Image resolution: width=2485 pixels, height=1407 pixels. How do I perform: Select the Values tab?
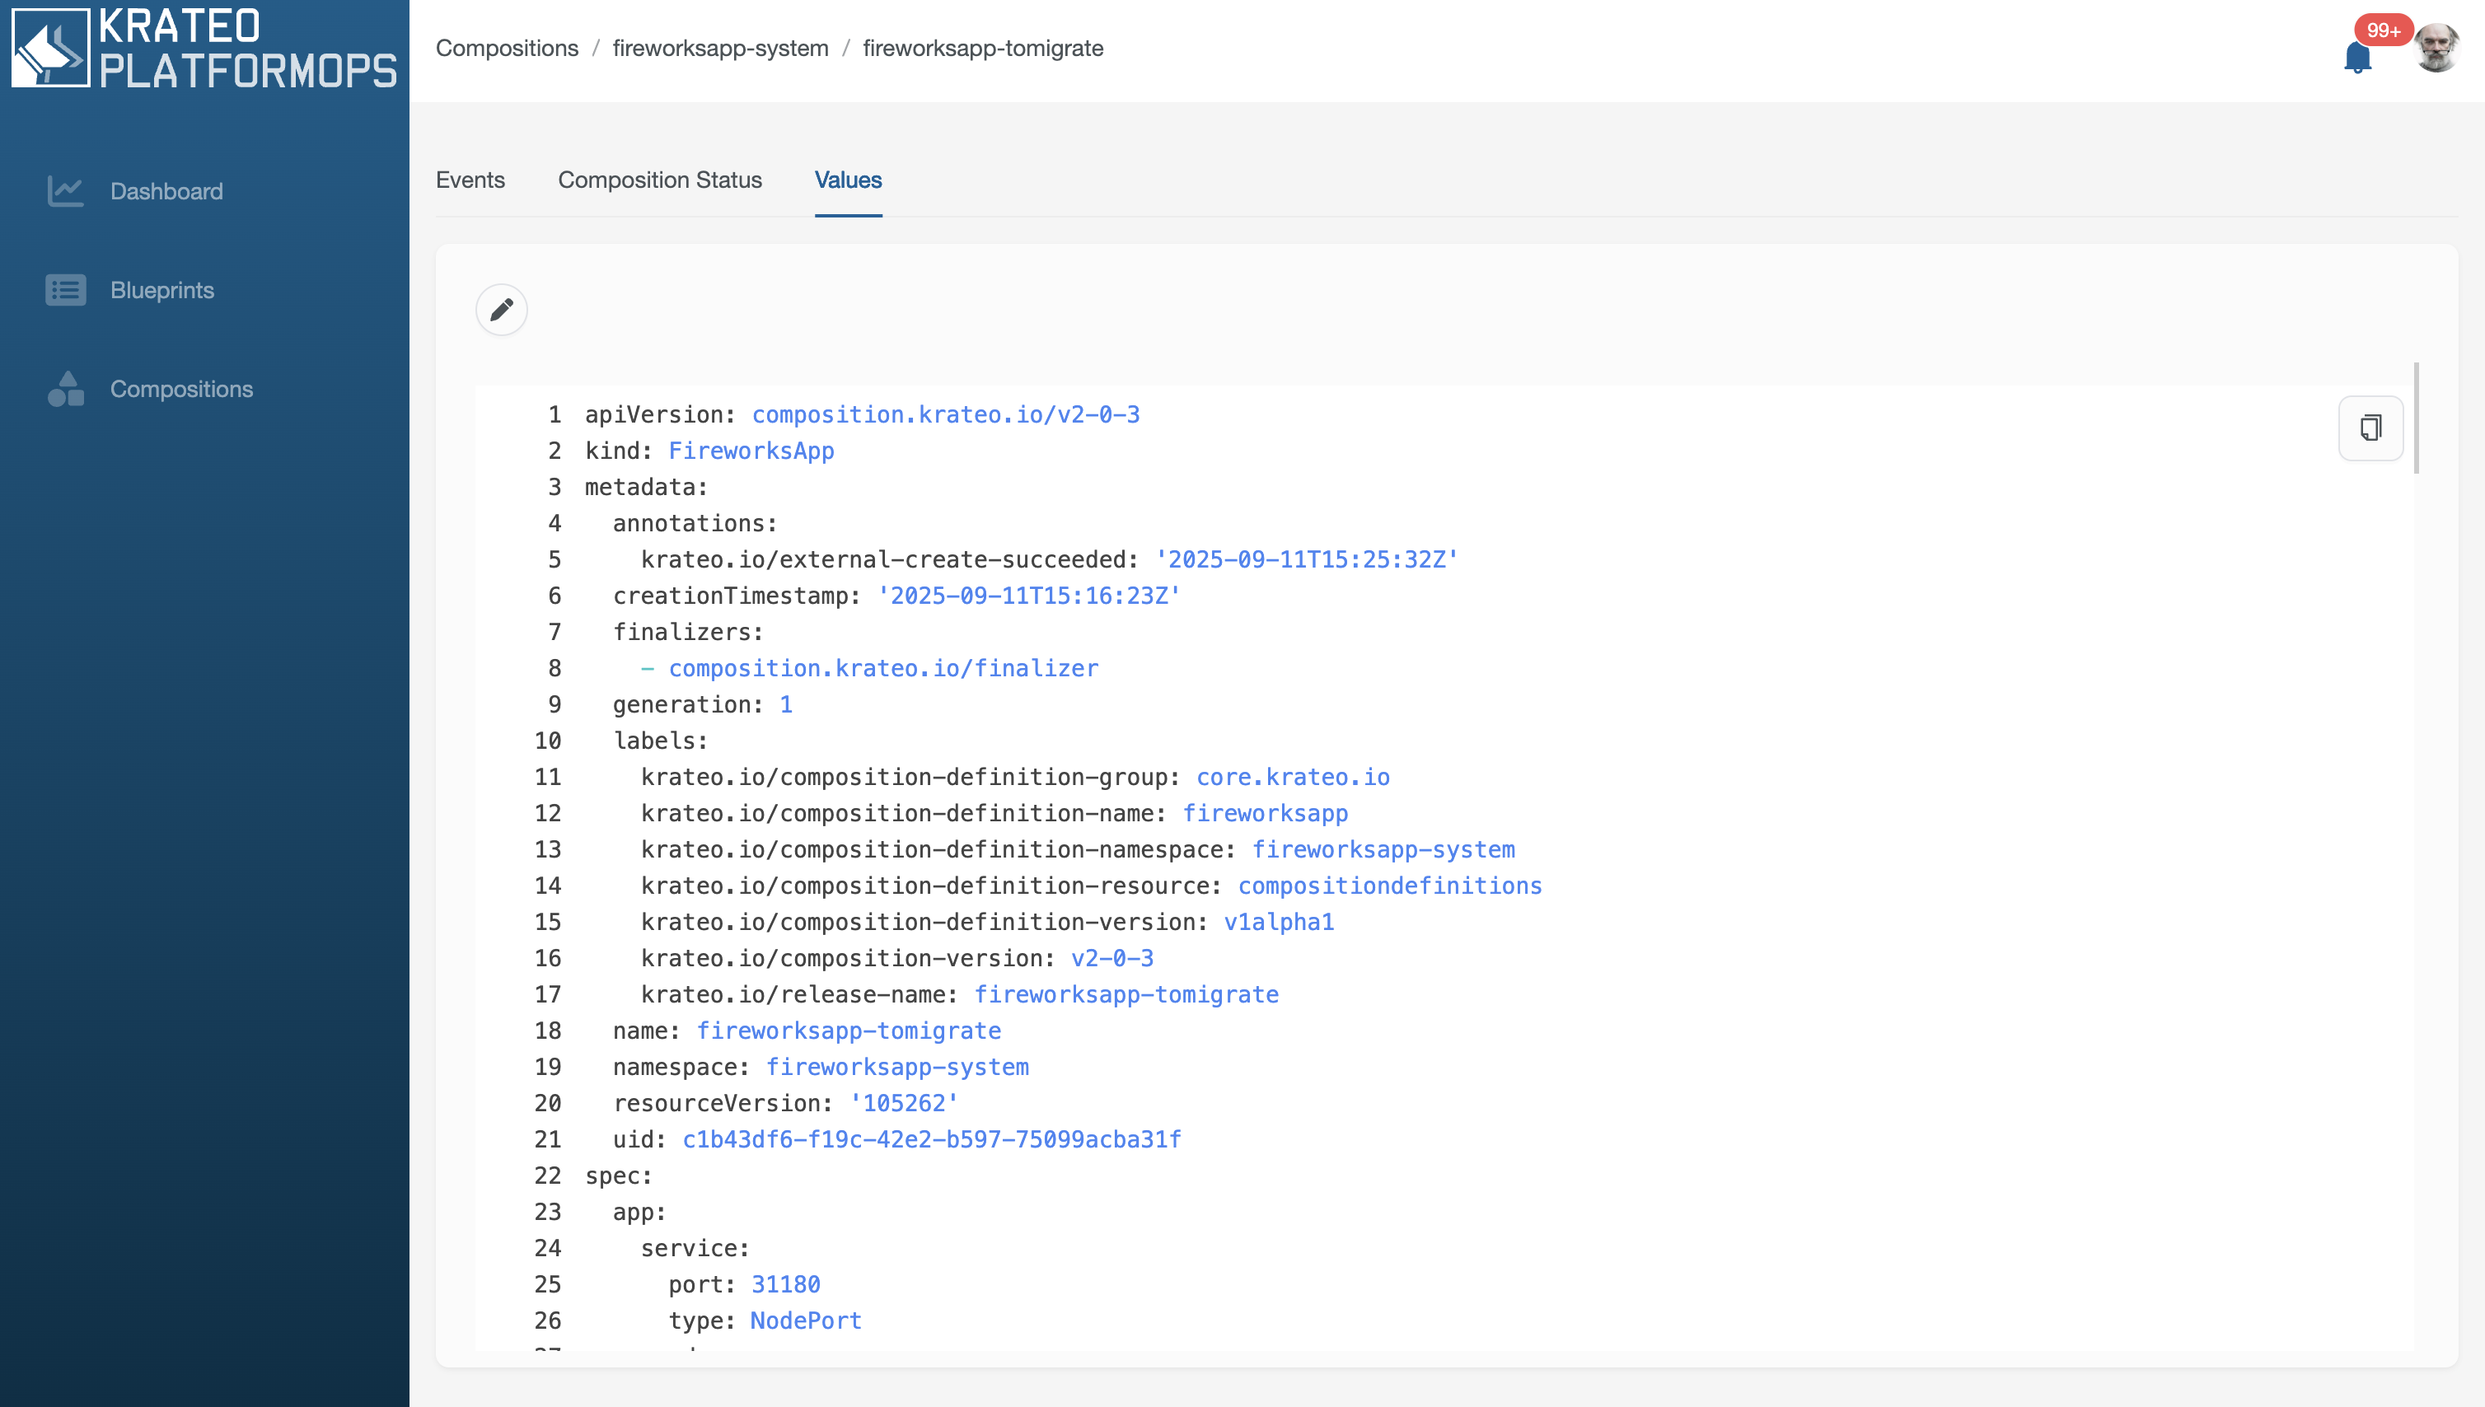848,180
